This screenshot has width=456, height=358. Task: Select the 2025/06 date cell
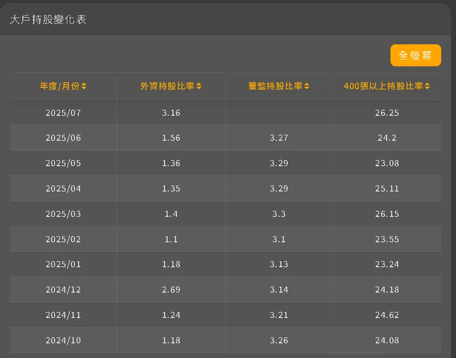(x=63, y=138)
